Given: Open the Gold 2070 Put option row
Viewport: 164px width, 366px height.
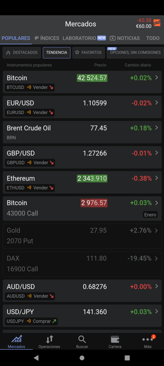Looking at the screenshot, I should tap(82, 236).
